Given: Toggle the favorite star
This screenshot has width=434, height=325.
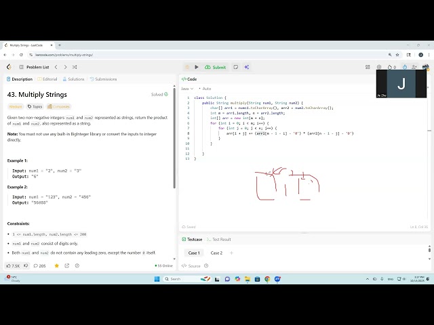Looking at the screenshot, I should point(57,266).
